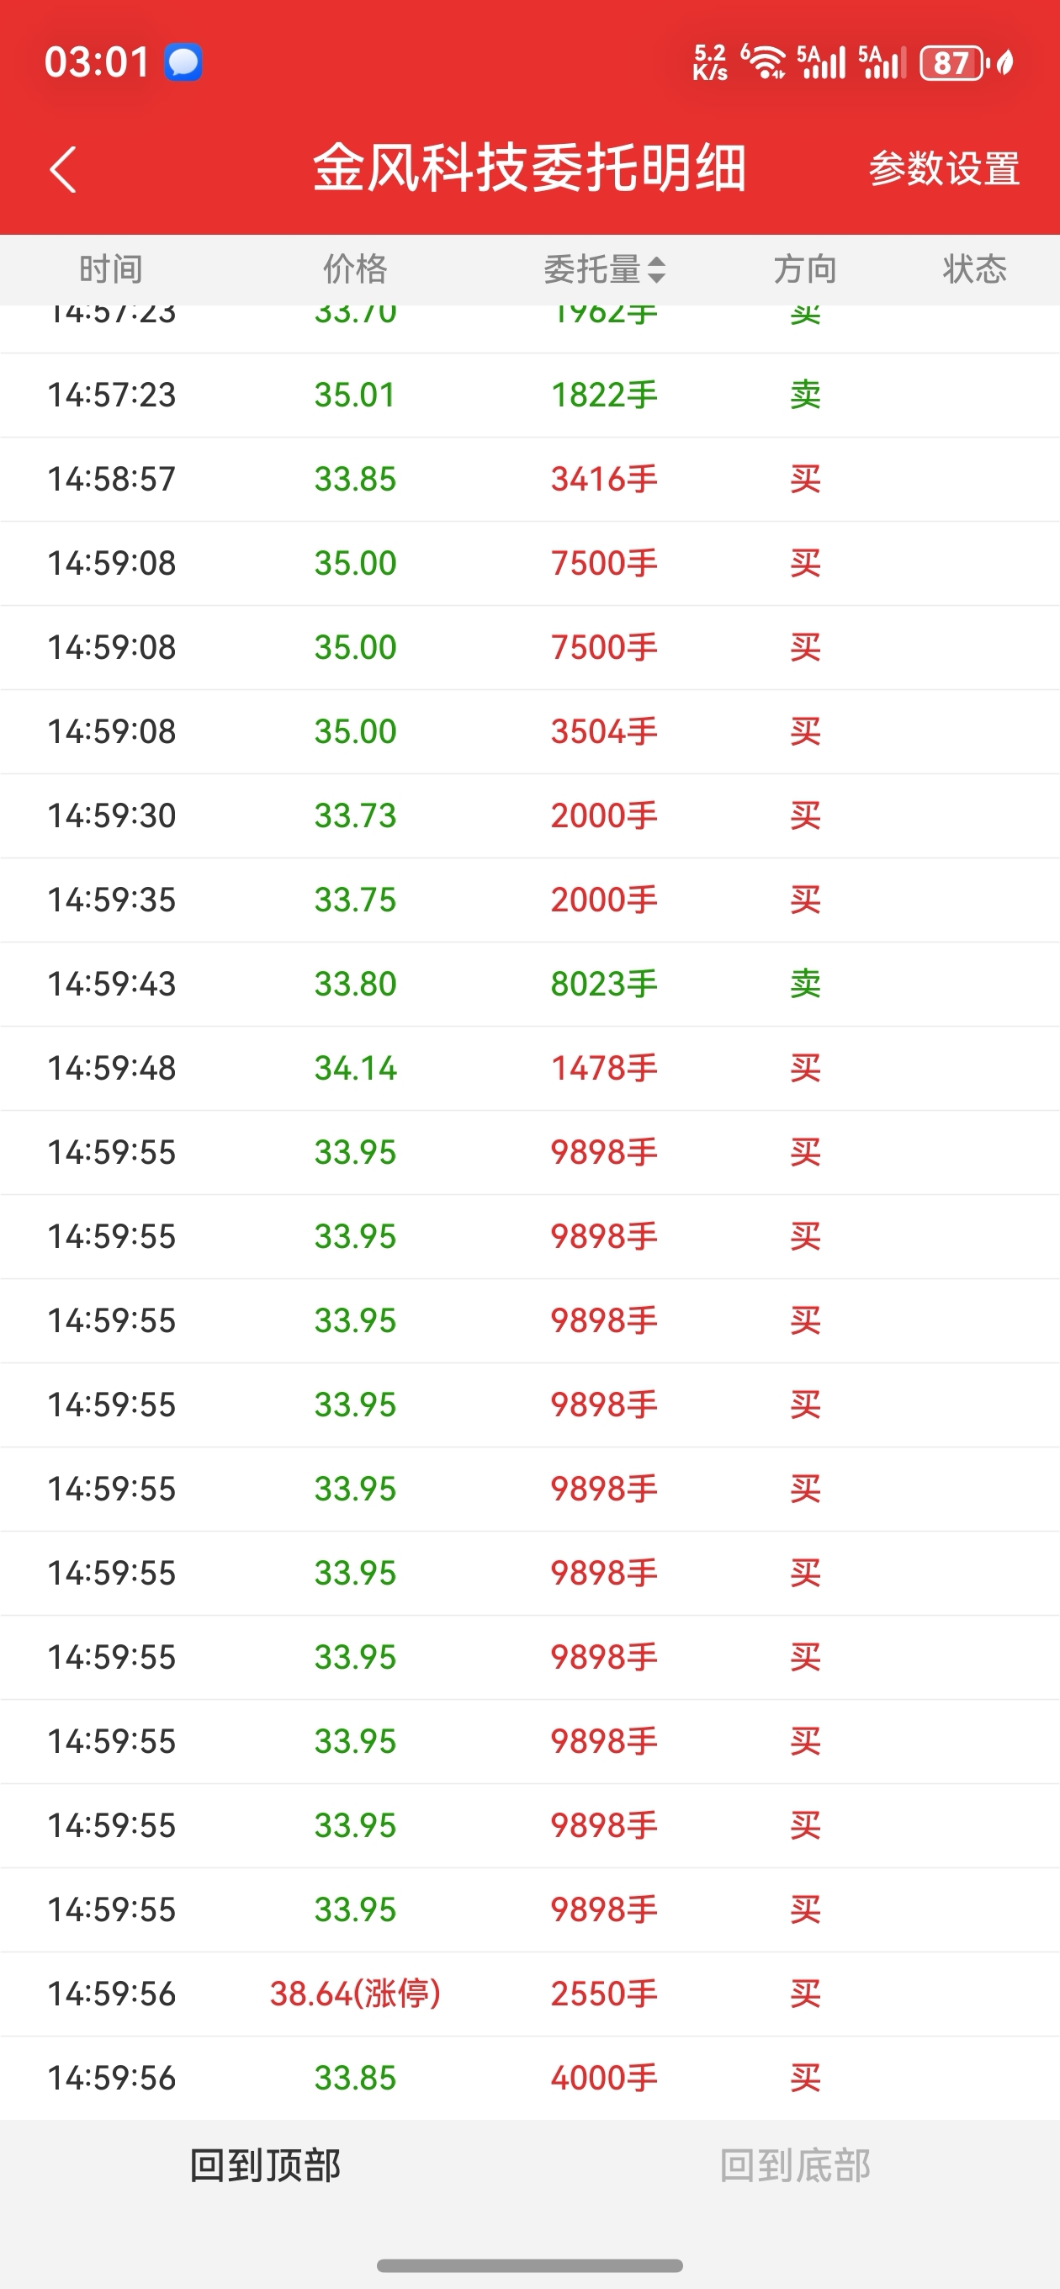Image resolution: width=1060 pixels, height=2289 pixels.
Task: Tap the 4000手 order at 14:59:56
Action: tap(529, 2079)
